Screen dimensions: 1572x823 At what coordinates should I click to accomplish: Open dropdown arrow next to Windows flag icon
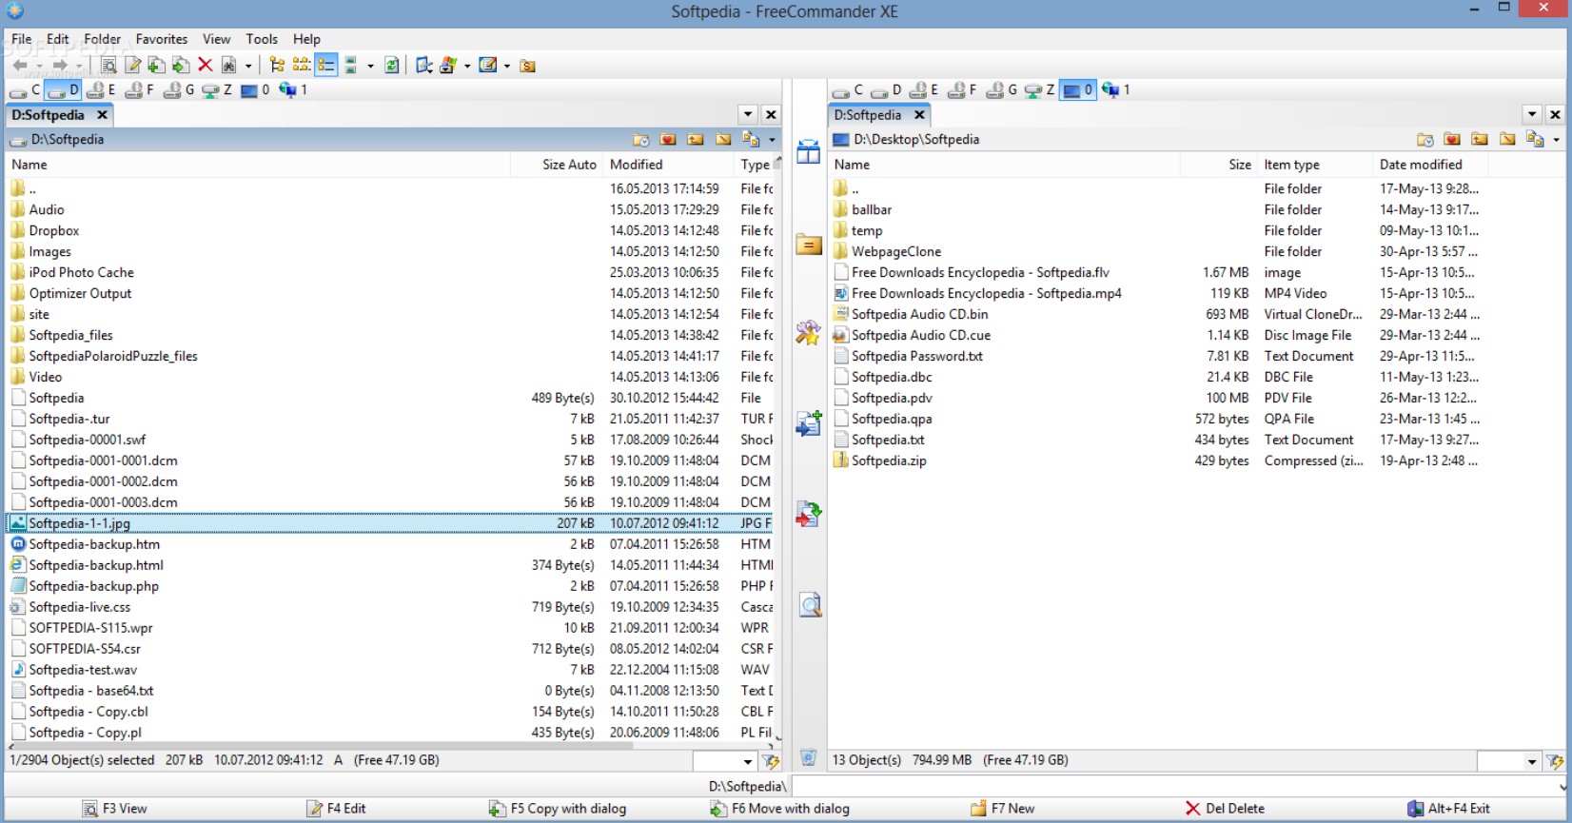pos(467,66)
